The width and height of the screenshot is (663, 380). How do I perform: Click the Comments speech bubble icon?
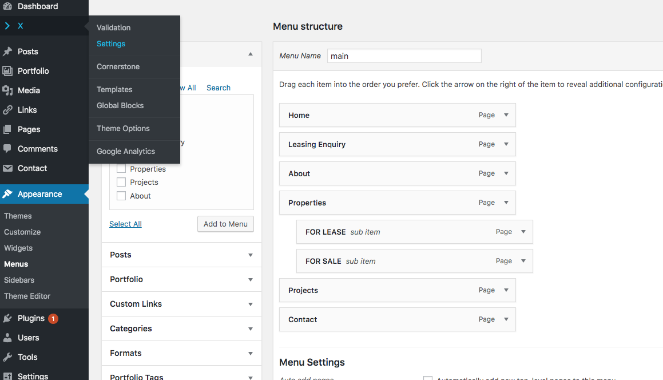pos(7,149)
